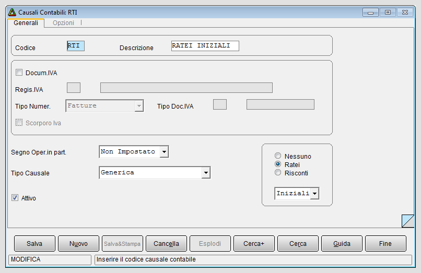Click the Cancella button
Image resolution: width=421 pixels, height=273 pixels.
click(x=166, y=243)
